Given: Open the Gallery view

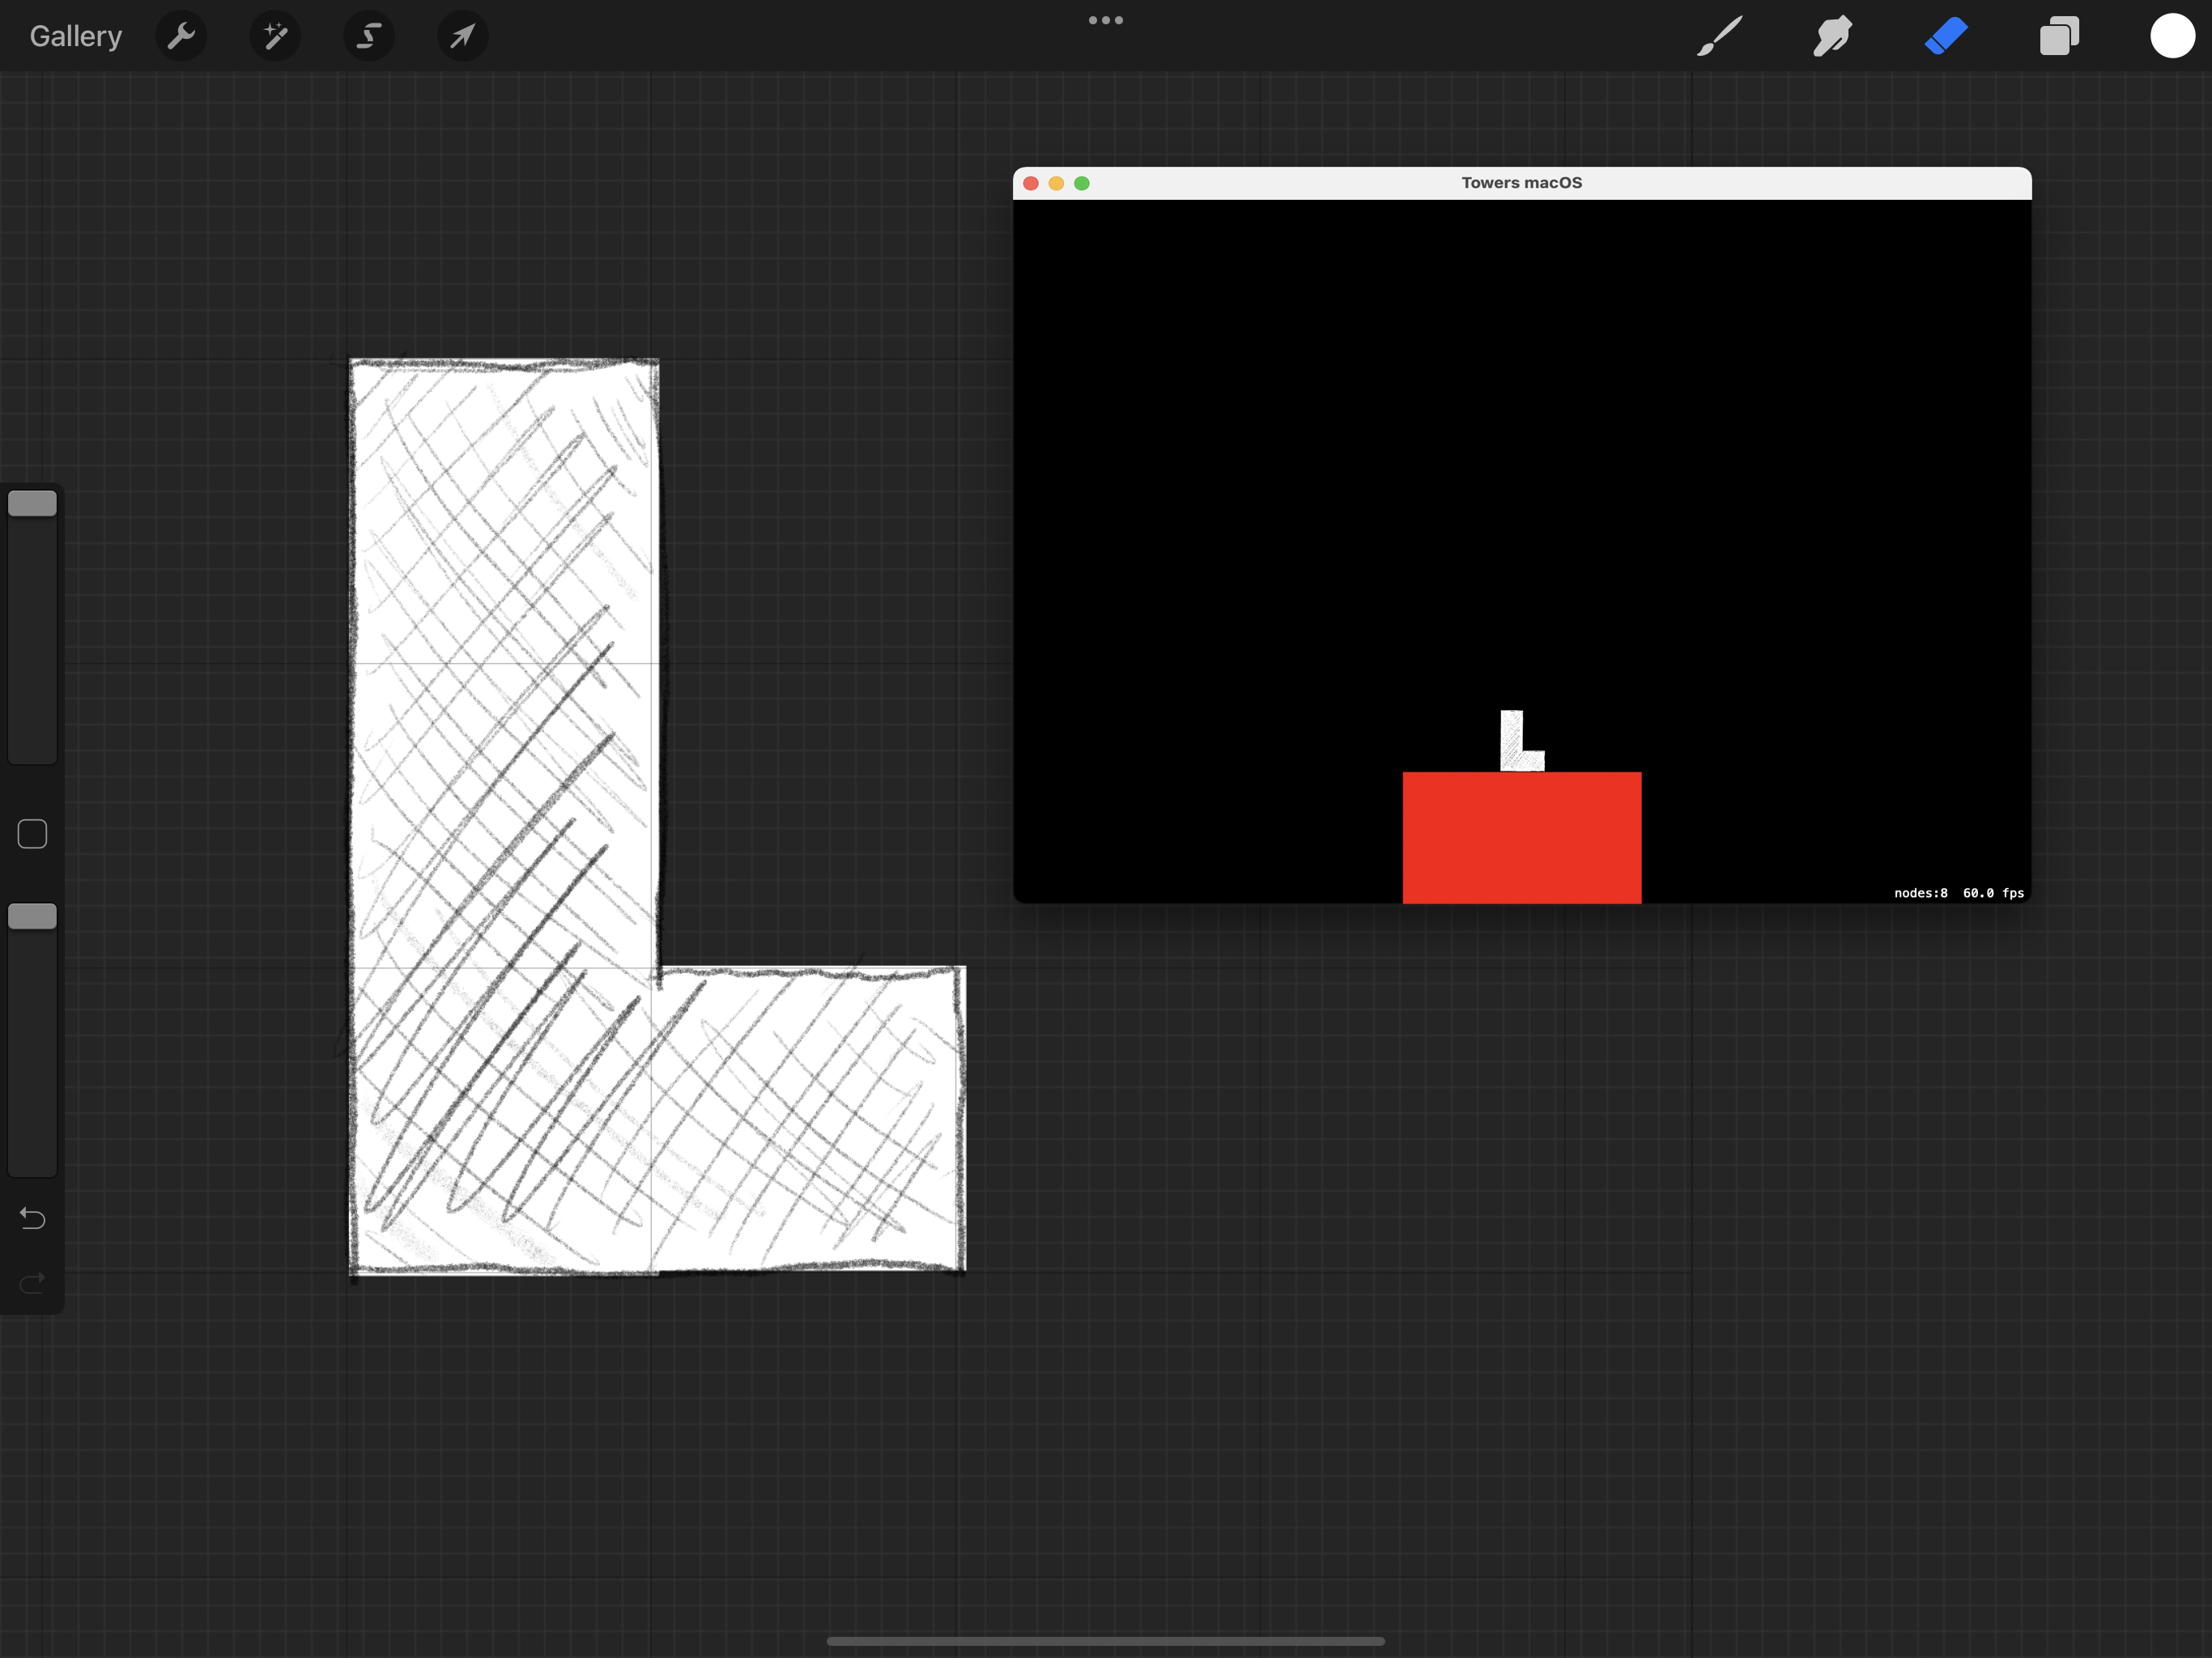Looking at the screenshot, I should [76, 36].
